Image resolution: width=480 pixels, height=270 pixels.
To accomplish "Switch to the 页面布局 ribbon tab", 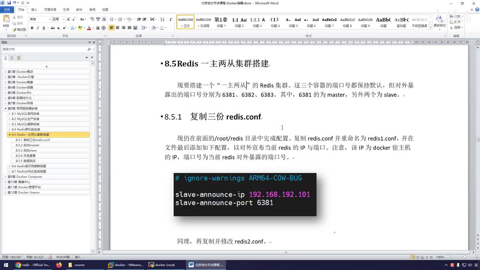I will click(50, 10).
